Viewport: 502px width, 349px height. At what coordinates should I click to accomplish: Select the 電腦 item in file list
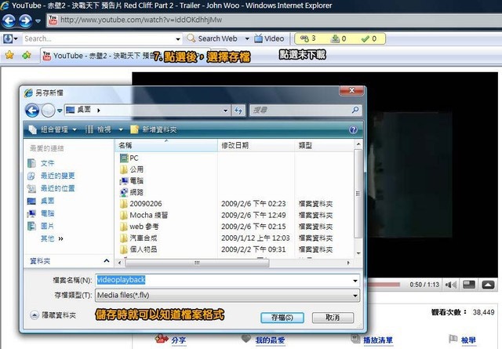[x=132, y=181]
